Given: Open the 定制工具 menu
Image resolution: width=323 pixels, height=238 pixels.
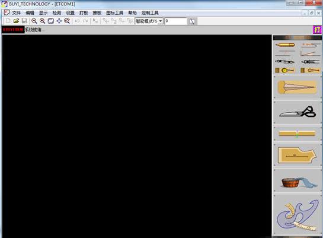Looking at the screenshot, I should point(150,13).
